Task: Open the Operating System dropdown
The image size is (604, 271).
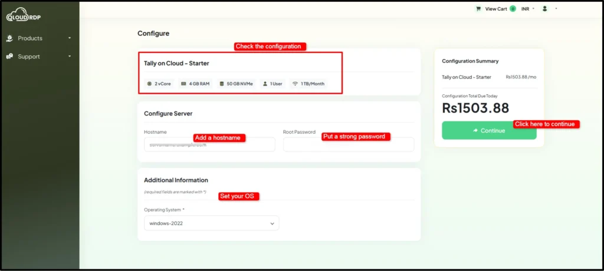Action: (212, 223)
